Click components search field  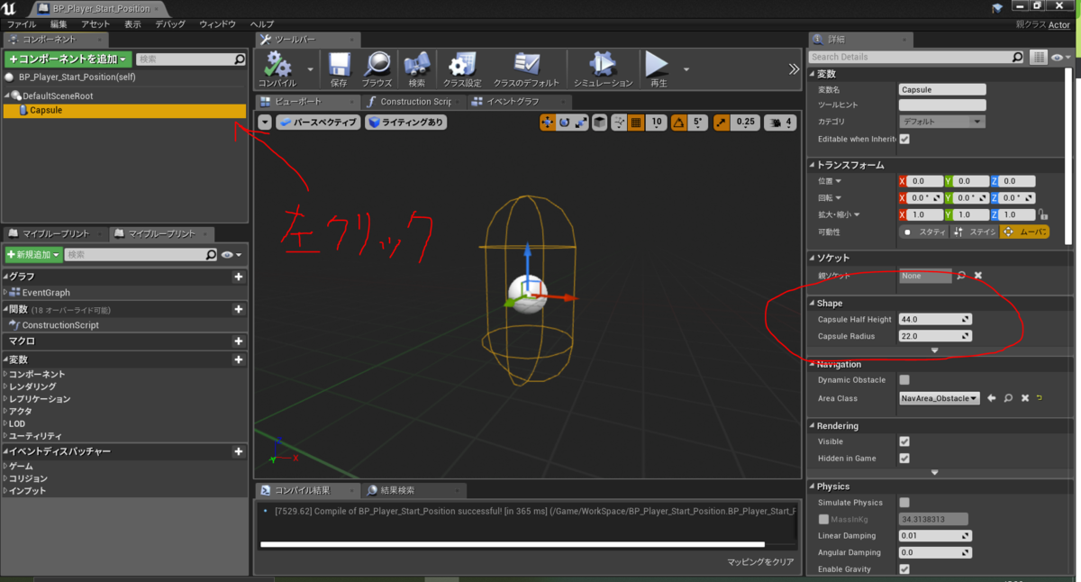(x=191, y=59)
